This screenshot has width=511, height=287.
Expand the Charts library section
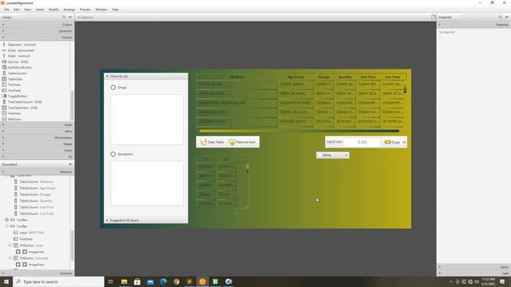pos(37,151)
